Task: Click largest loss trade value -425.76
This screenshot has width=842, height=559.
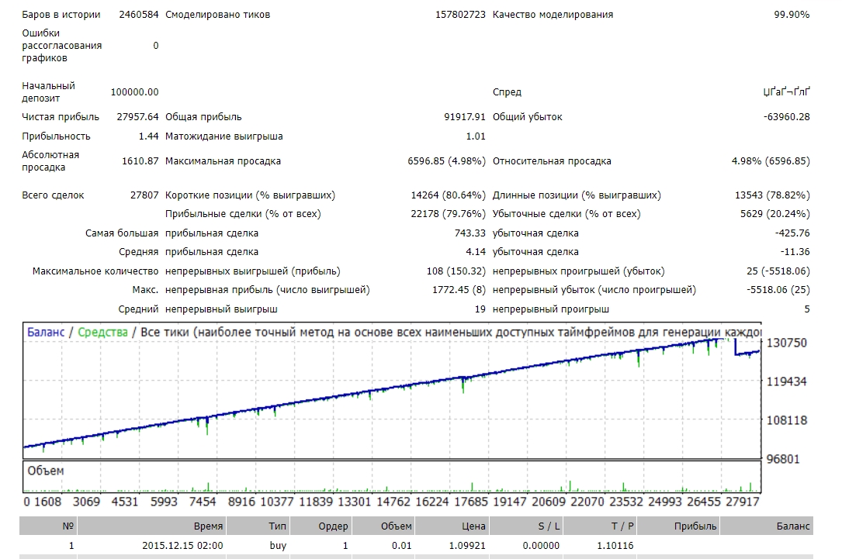Action: click(x=792, y=233)
